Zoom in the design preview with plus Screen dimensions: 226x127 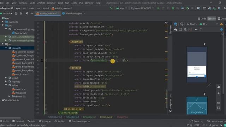pyautogui.click(x=219, y=93)
